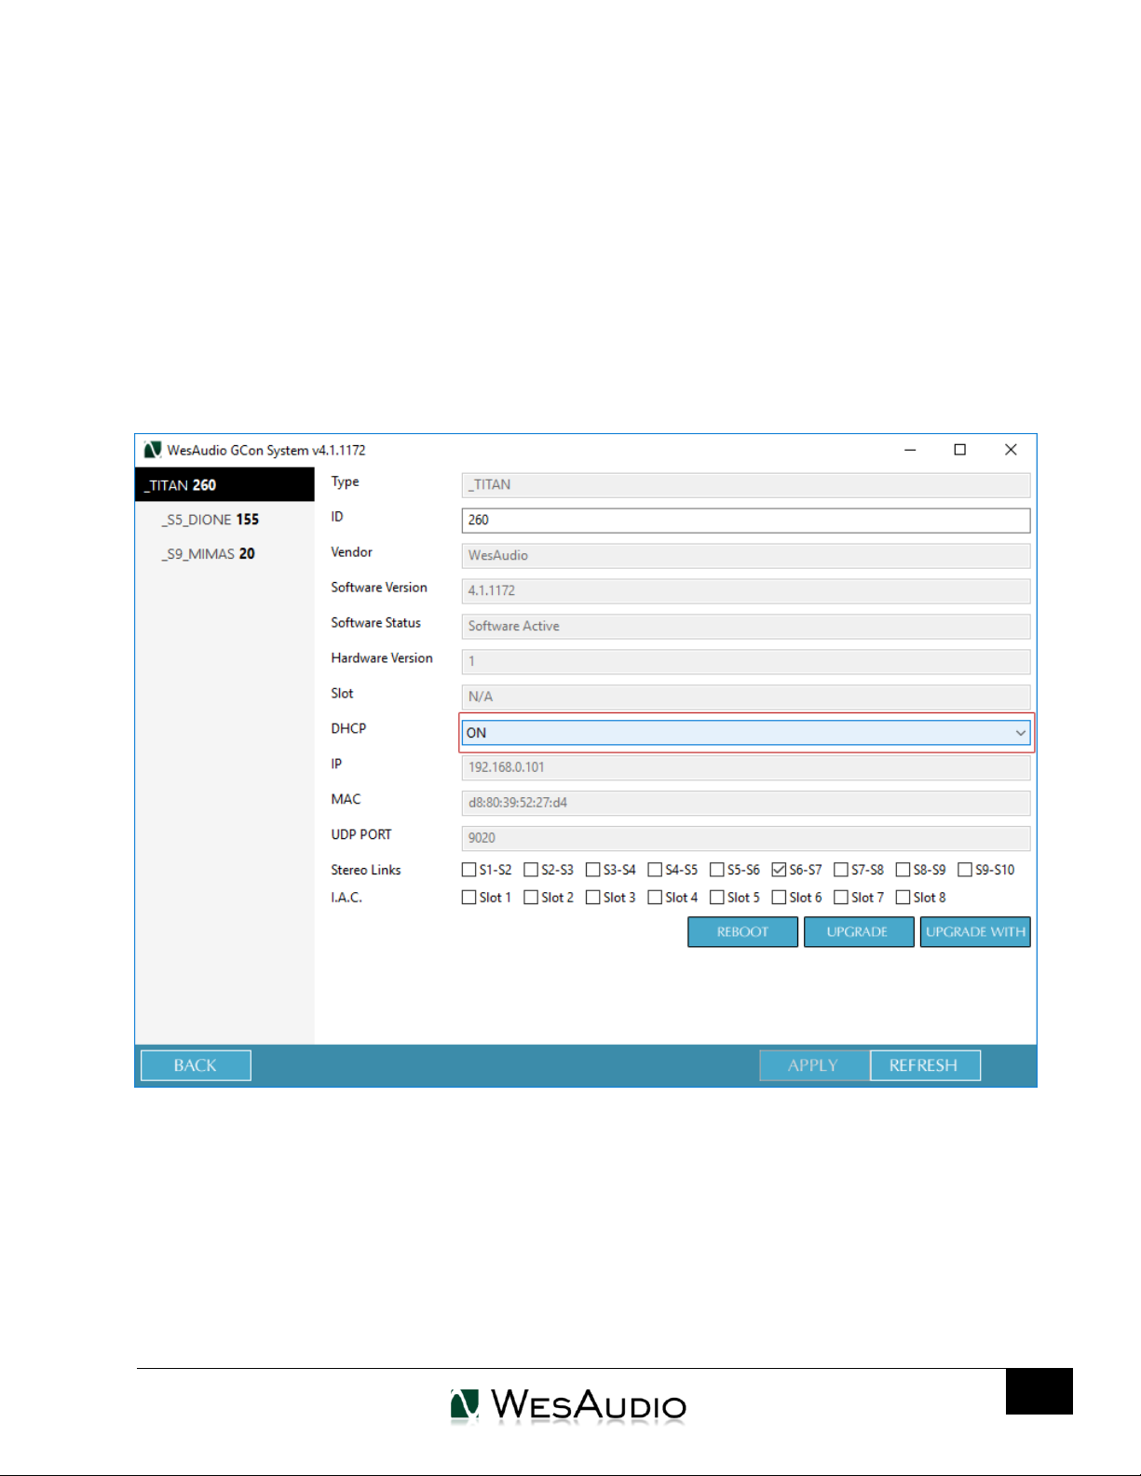1141x1476 pixels.
Task: Go back with the BACK button
Action: (196, 1065)
